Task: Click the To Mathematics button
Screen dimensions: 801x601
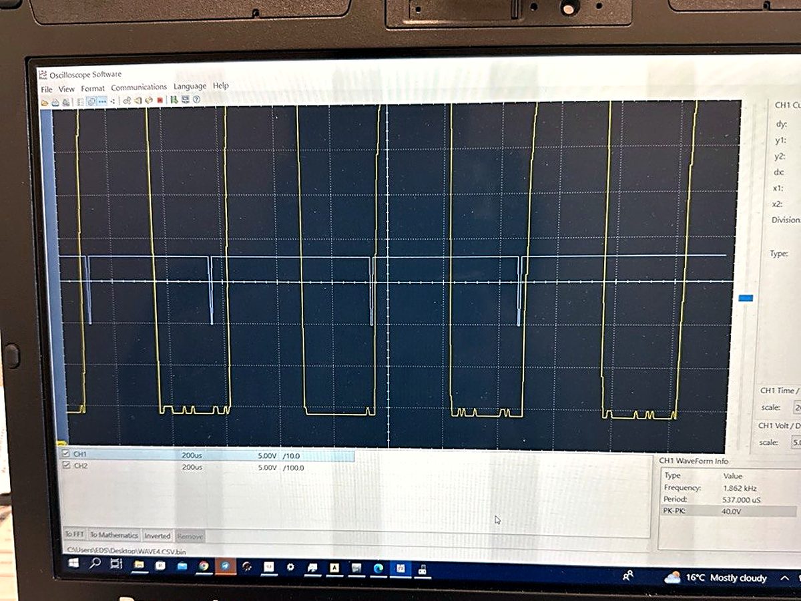Action: 115,535
